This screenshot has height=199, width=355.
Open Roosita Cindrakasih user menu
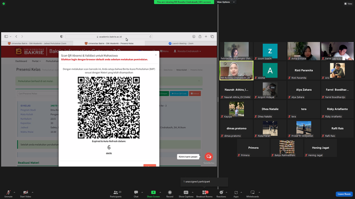click(x=187, y=51)
